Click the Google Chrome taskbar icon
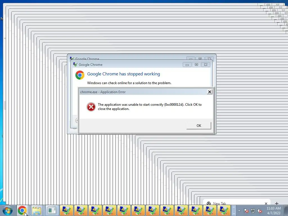This screenshot has height=216, width=288. 22,210
